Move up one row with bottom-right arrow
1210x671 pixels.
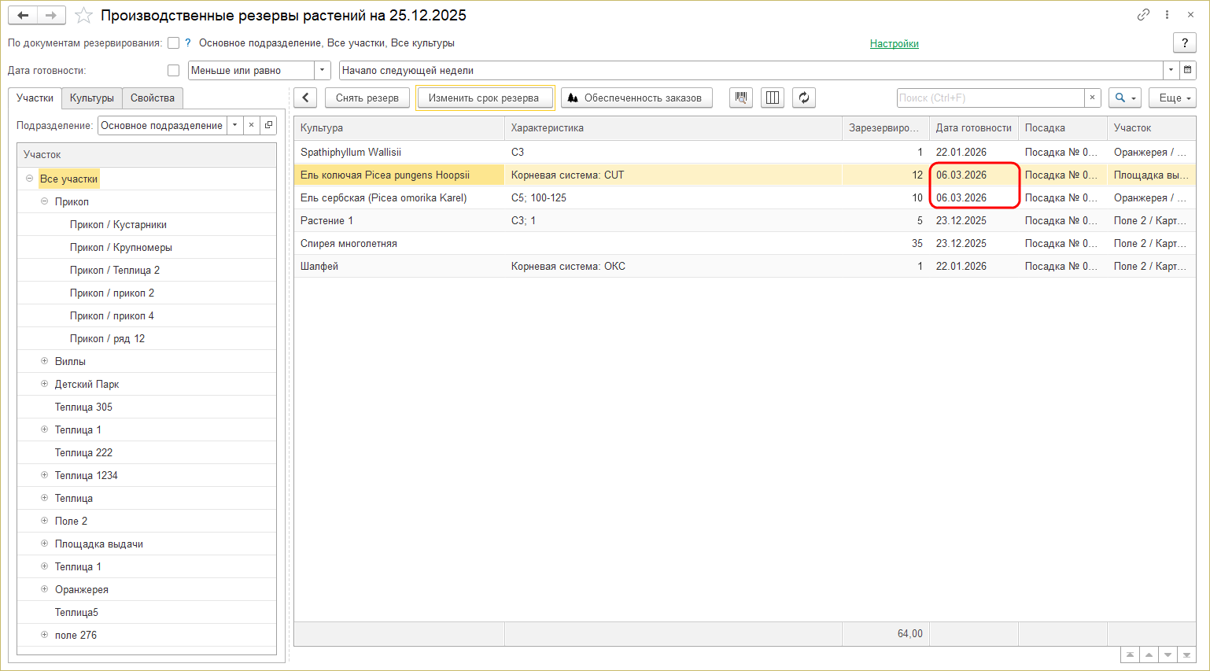pos(1149,654)
